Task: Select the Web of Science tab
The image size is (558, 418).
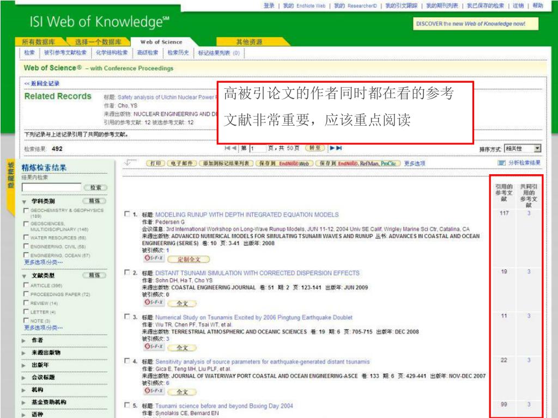Action: point(161,42)
